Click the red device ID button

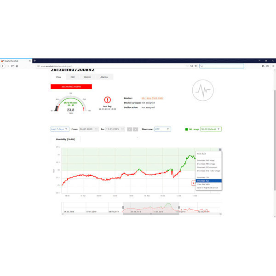tap(71, 86)
